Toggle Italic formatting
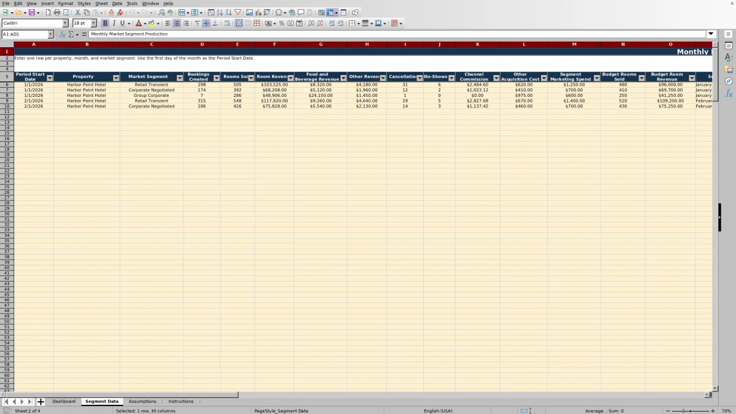Viewport: 736px width, 414px height. [113, 23]
